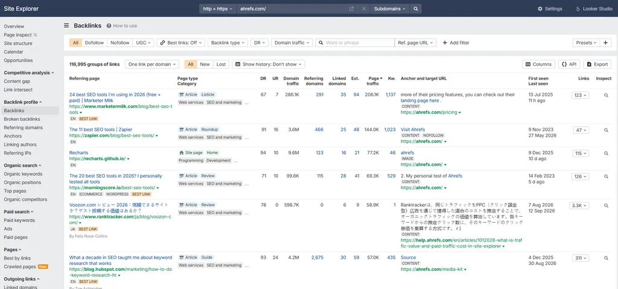Screen dimensions: 618x289
Task: Select the All status tab beside New
Action: (190, 64)
